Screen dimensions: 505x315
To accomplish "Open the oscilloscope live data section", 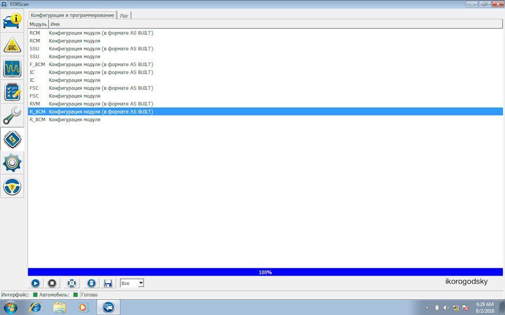I will [12, 68].
